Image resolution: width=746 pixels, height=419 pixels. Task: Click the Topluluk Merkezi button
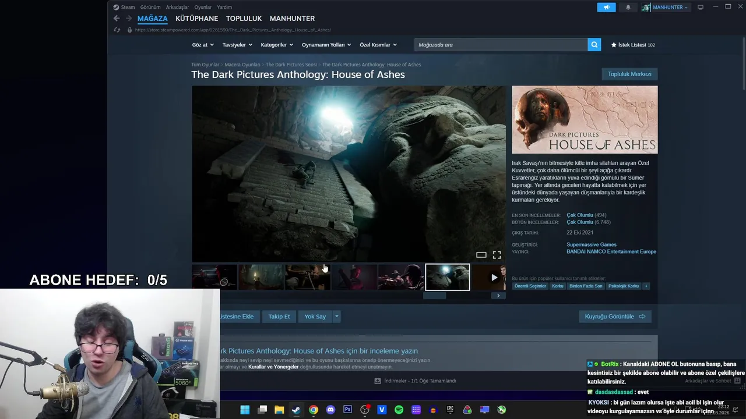click(629, 74)
